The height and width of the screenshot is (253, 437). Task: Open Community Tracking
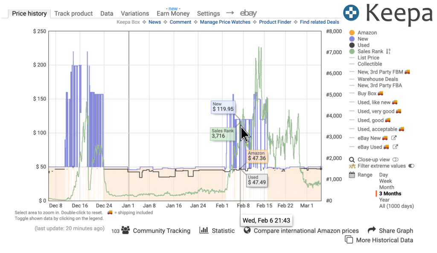[161, 231]
